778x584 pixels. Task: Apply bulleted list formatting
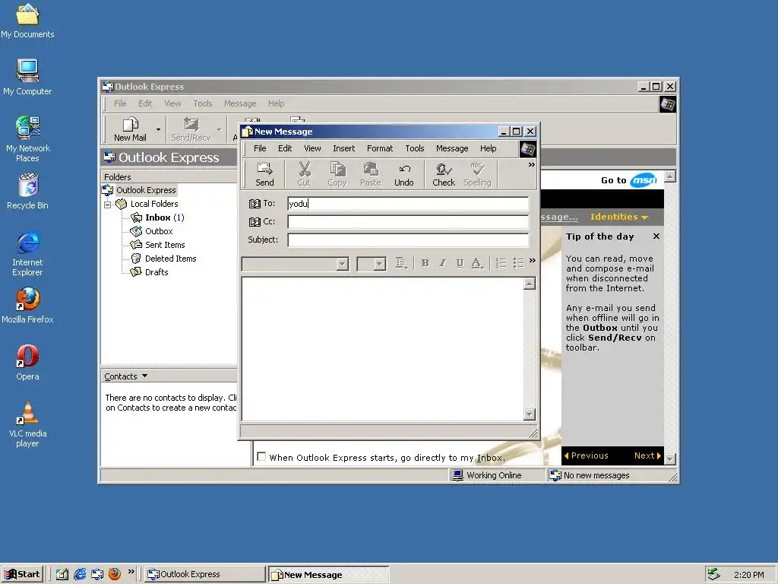pyautogui.click(x=518, y=263)
